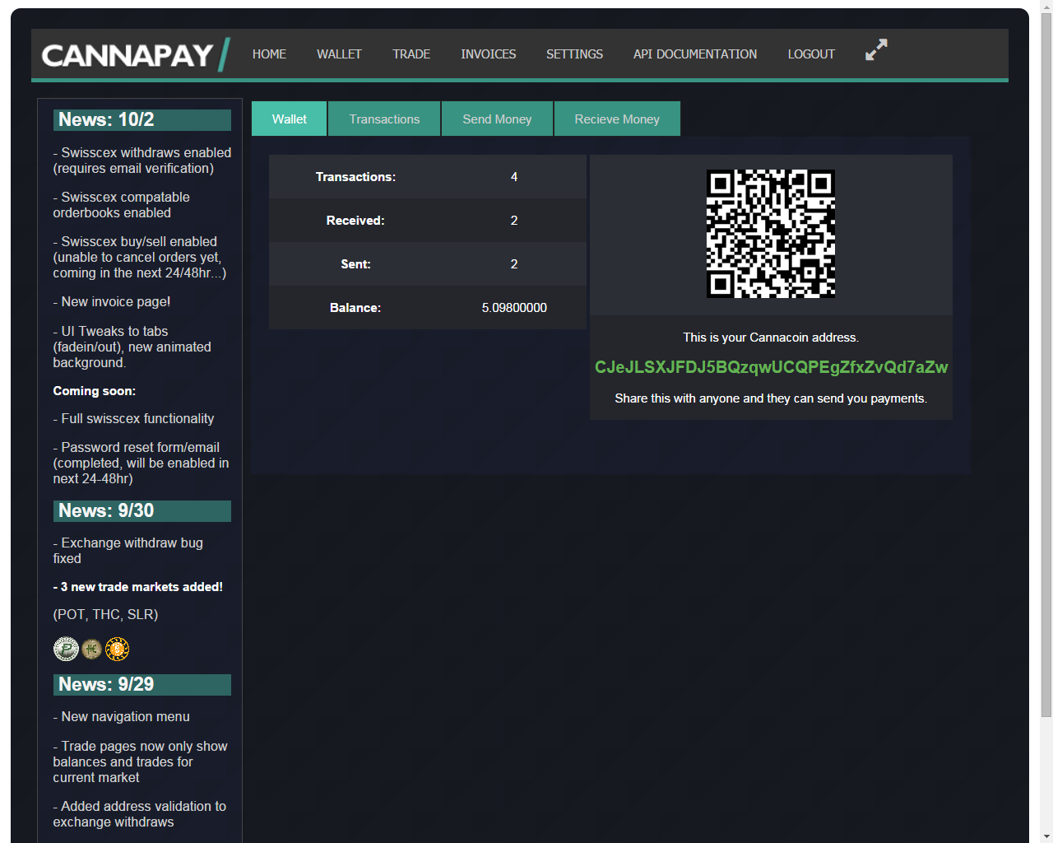Go to the TRADE page

coord(411,54)
